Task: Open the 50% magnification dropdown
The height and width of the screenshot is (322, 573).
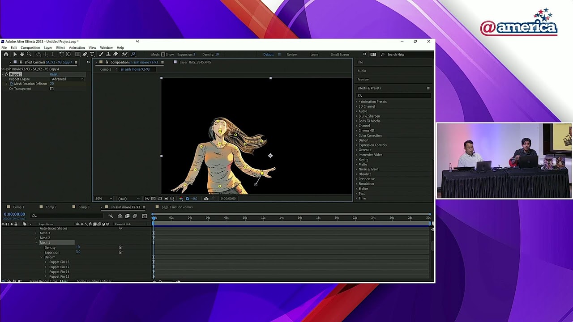Action: click(x=103, y=199)
